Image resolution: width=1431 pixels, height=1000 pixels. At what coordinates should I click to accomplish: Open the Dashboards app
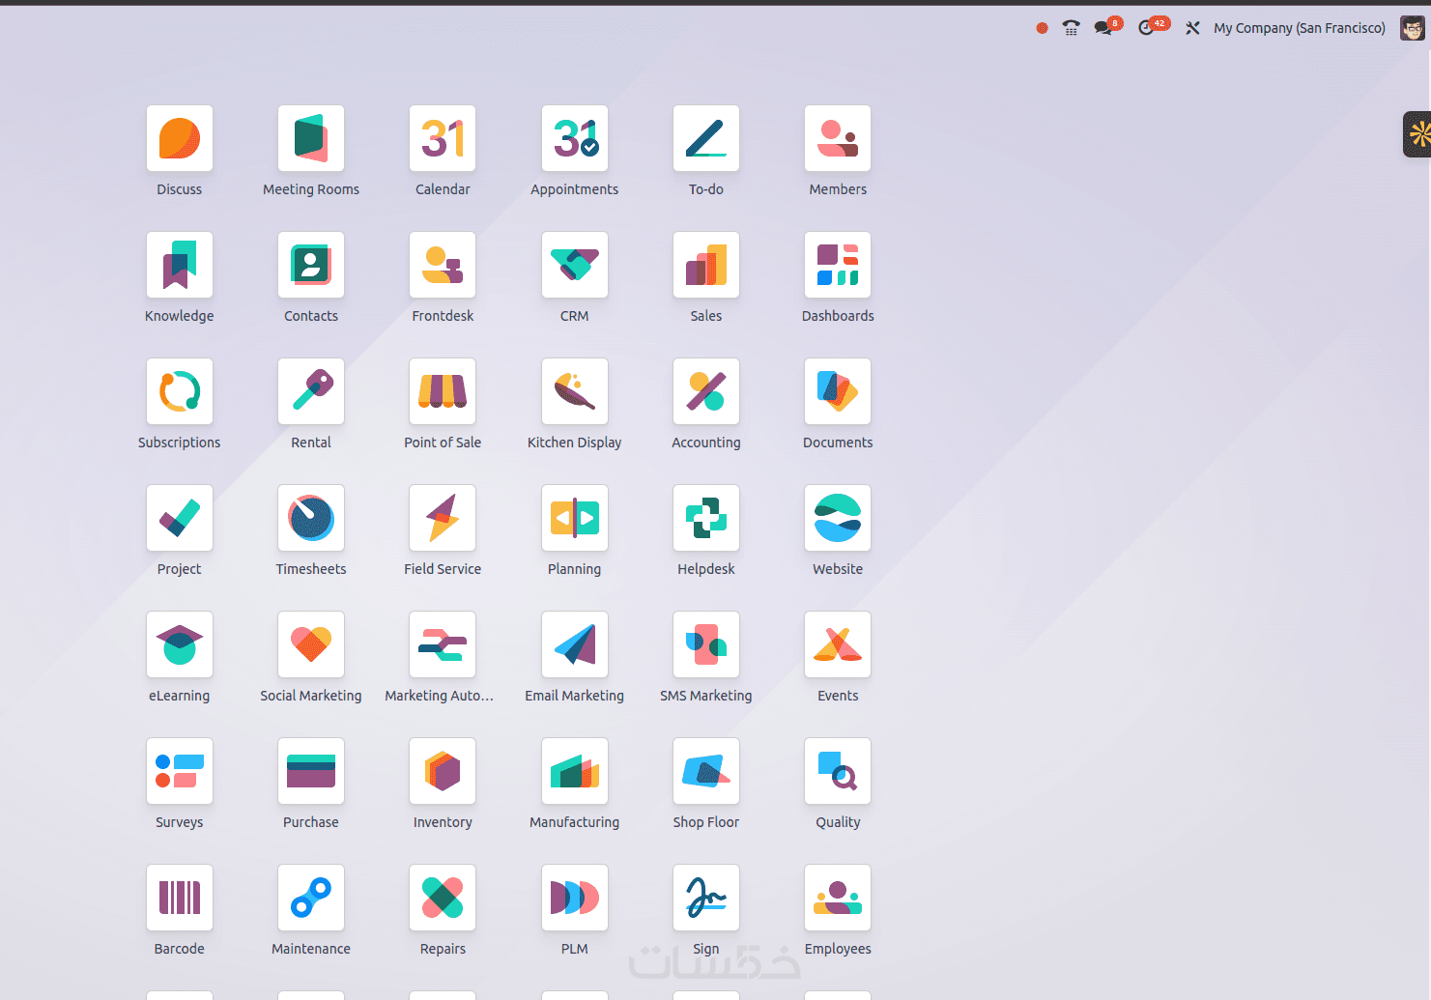[838, 265]
